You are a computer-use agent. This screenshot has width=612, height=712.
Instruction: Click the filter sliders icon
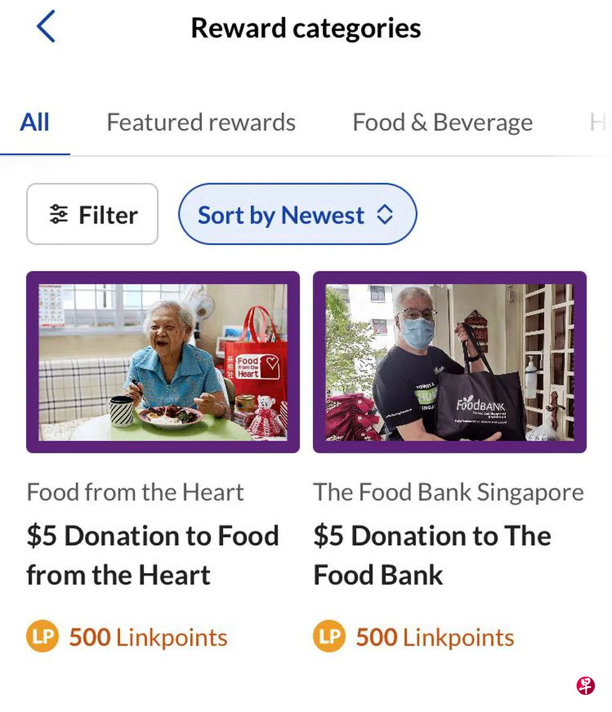tap(59, 214)
